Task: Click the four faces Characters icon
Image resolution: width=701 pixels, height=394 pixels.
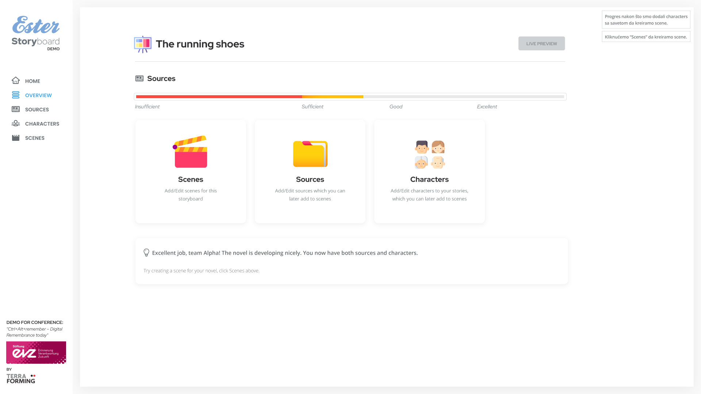Action: 429,155
